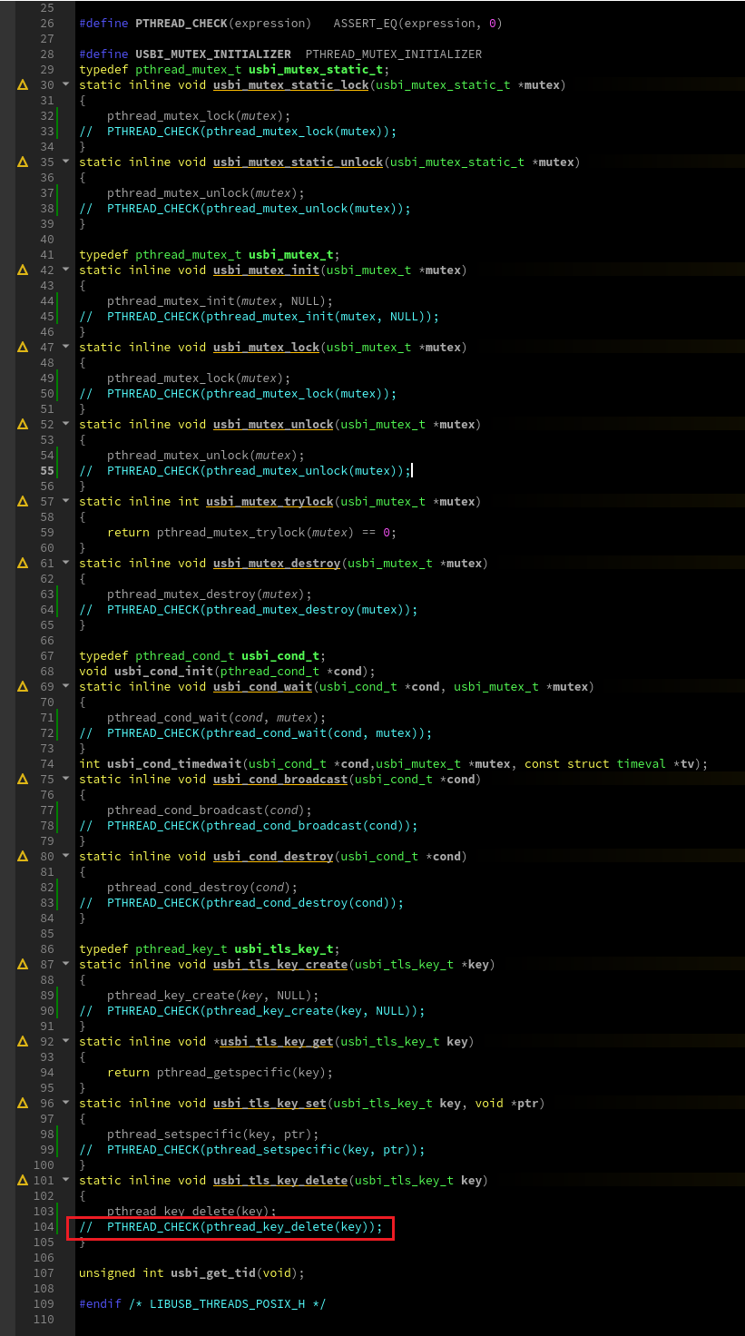Collapse the usbi_mutex_trylock function fold
This screenshot has height=1336, width=745.
65,502
